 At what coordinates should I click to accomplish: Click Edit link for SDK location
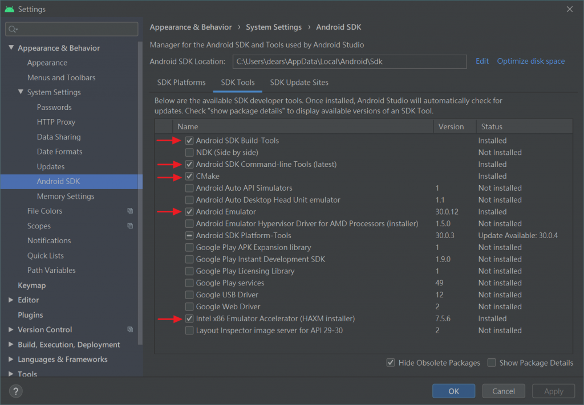click(482, 61)
